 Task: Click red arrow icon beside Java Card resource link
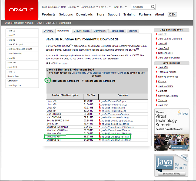(156, 48)
